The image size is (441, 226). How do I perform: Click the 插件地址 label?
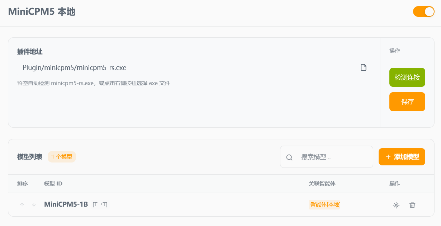point(30,52)
